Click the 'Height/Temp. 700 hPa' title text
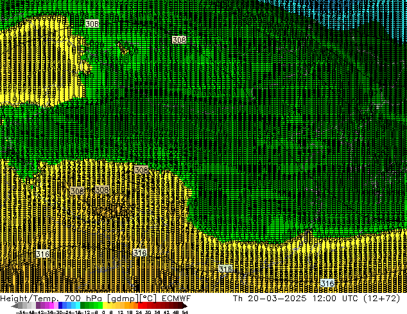The image size is (407, 314). (x=52, y=299)
